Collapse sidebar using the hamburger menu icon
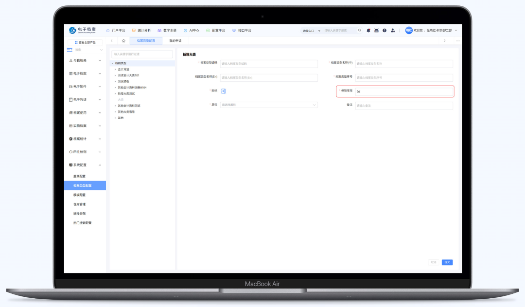525x307 pixels. point(70,50)
